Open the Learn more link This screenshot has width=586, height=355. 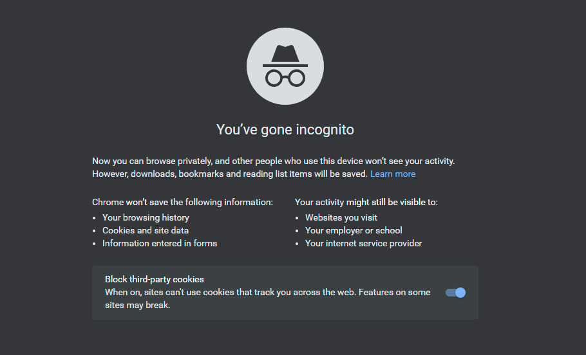pyautogui.click(x=393, y=174)
